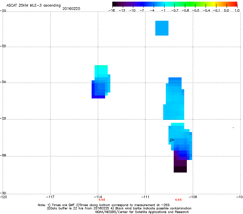
Task: Click the -0.4 color scale label
Action: 207,11
